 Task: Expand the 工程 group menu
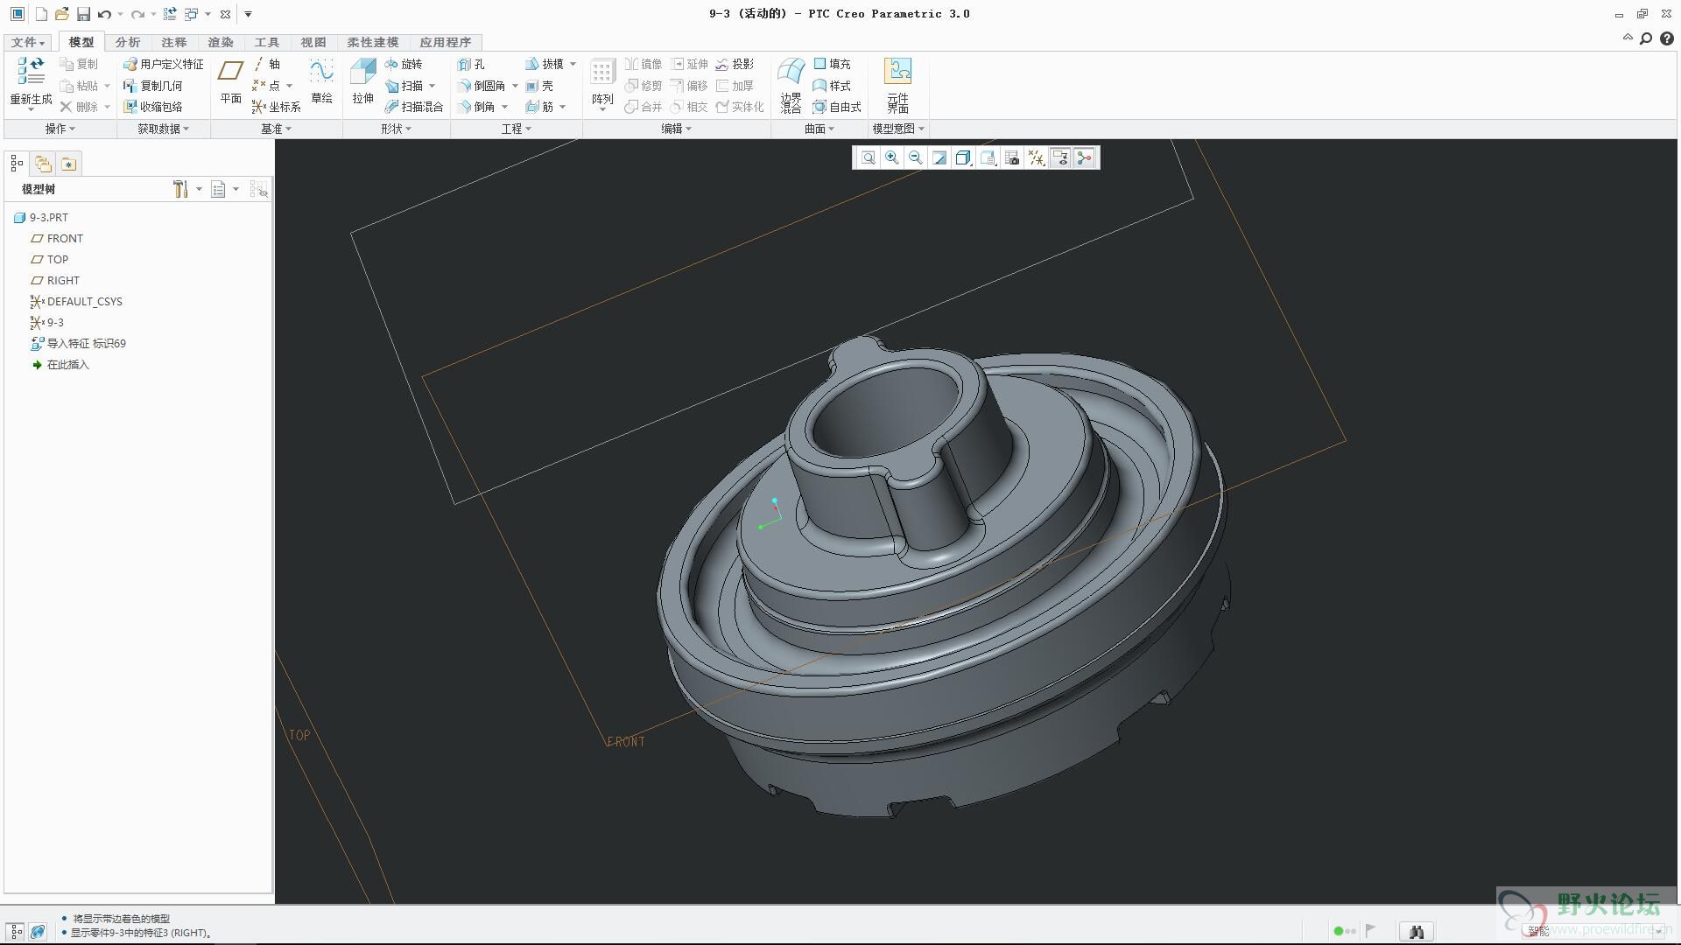[516, 129]
